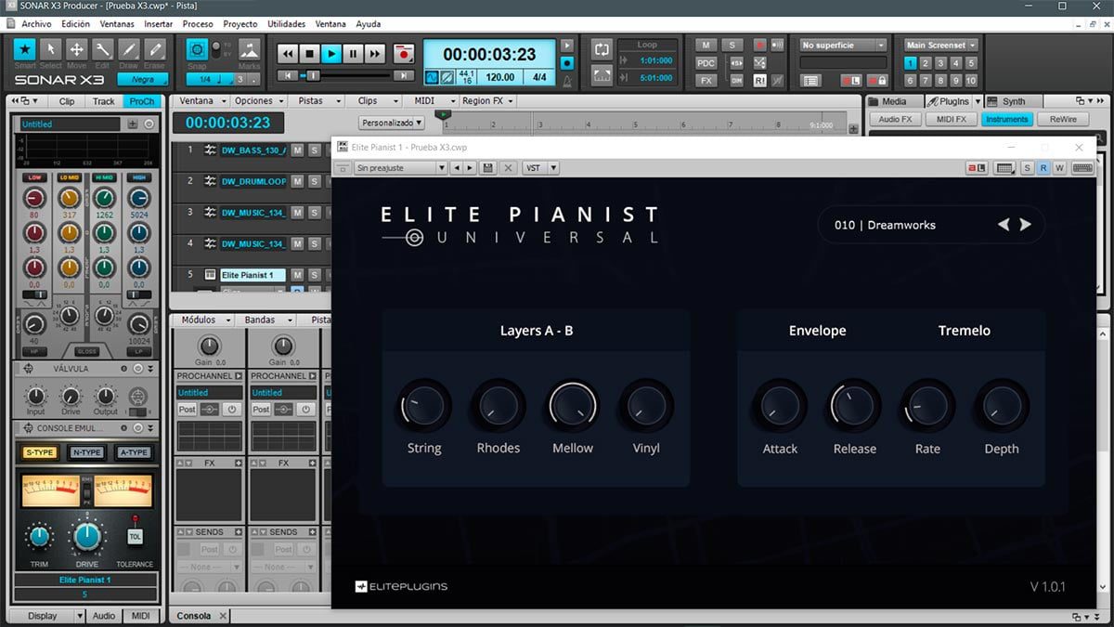Image resolution: width=1114 pixels, height=627 pixels.
Task: Click the R! reset audio engine button
Action: pyautogui.click(x=759, y=81)
